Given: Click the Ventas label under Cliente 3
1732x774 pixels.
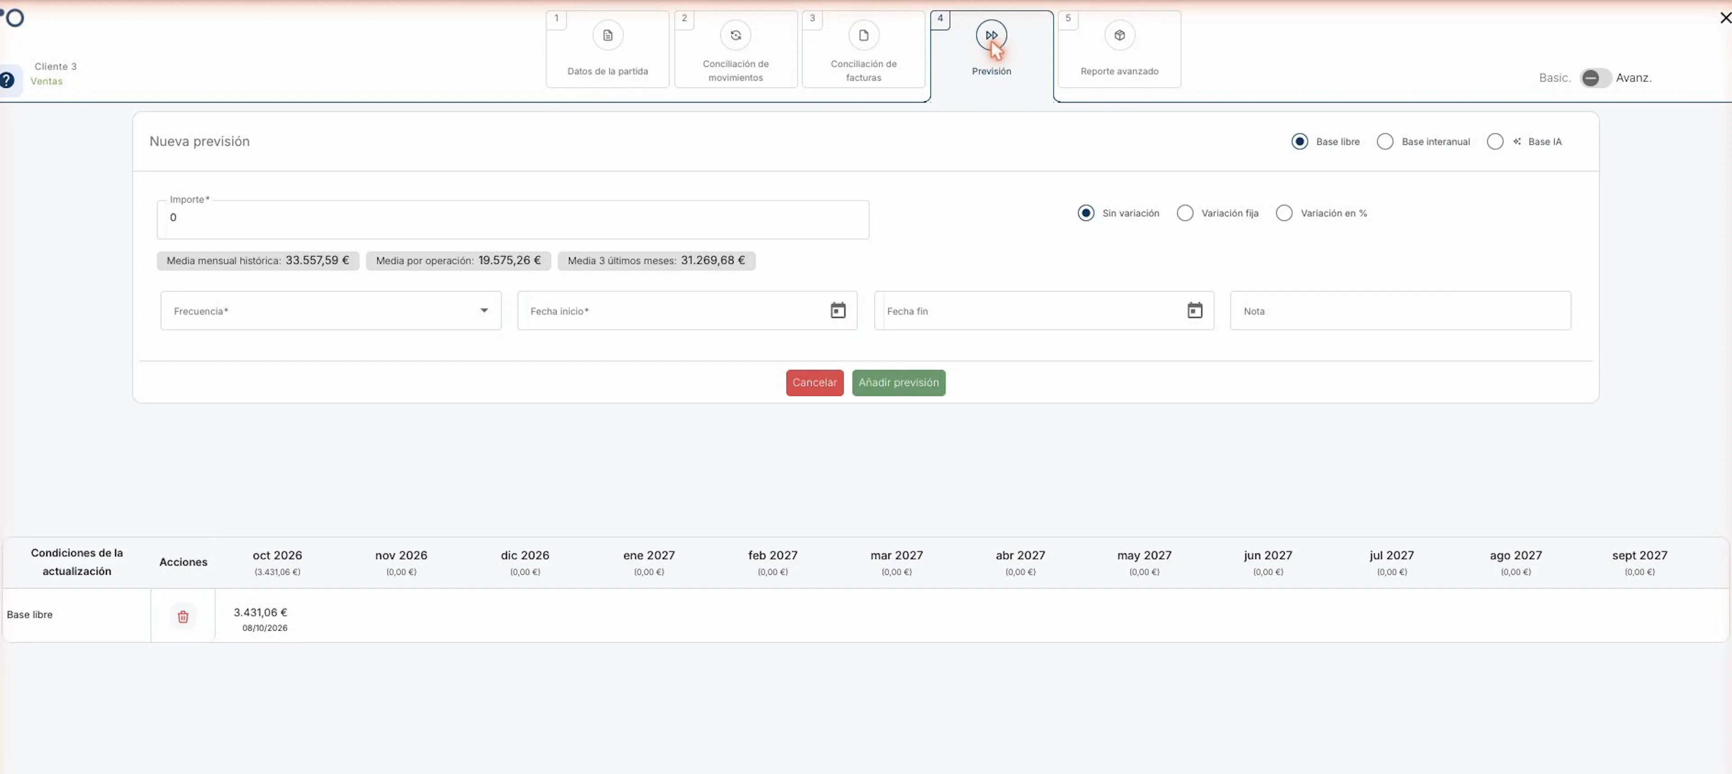Looking at the screenshot, I should 46,81.
